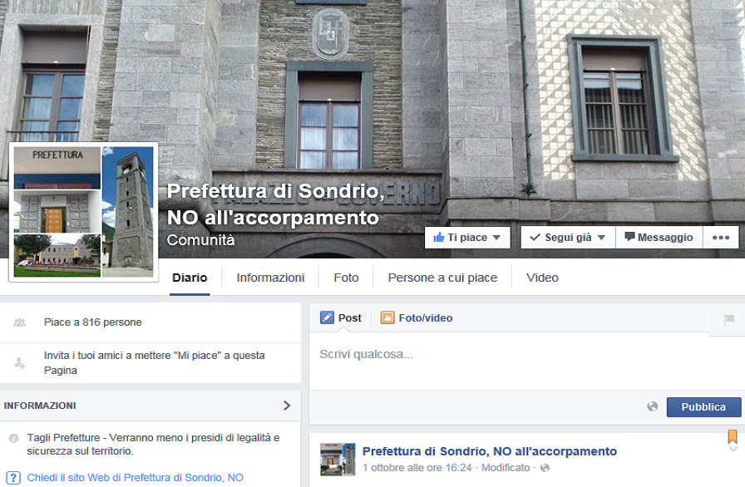Viewport: 745px width, 487px height.
Task: Toggle the Segui già follow button
Action: tap(568, 238)
